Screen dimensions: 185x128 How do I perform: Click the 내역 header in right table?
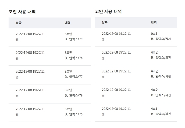click(x=153, y=23)
